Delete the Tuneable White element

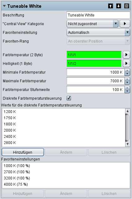point(126,6)
